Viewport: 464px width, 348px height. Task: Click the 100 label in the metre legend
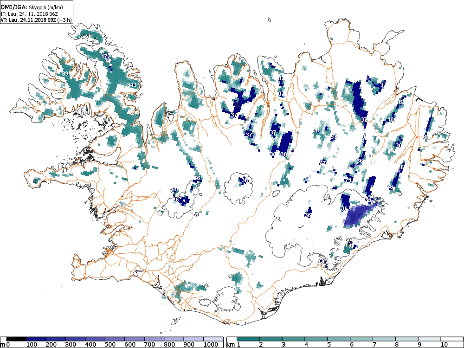click(x=32, y=344)
